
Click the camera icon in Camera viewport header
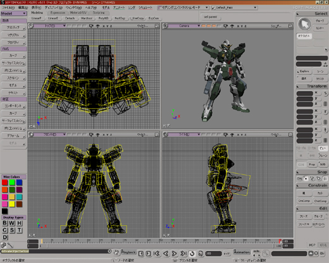click(x=225, y=26)
